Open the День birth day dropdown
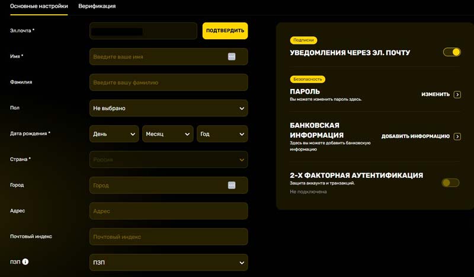Image resolution: width=474 pixels, height=277 pixels. pos(114,134)
